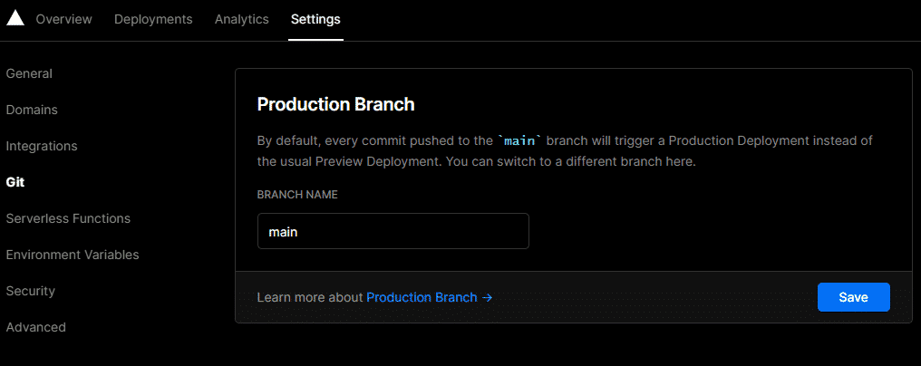The height and width of the screenshot is (366, 921).
Task: Open Environment Variables settings
Action: click(73, 255)
